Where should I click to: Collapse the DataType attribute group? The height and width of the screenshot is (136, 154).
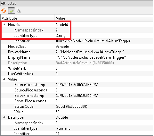[x=4, y=117]
